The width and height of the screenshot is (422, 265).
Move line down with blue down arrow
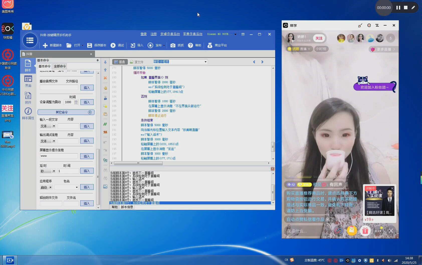(x=105, y=62)
